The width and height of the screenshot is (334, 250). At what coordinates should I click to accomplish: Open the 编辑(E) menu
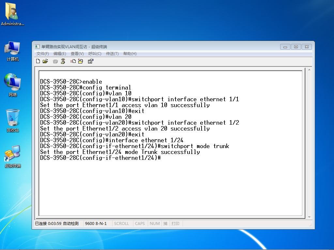[60, 54]
